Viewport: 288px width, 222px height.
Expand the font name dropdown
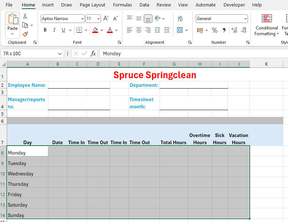point(83,19)
